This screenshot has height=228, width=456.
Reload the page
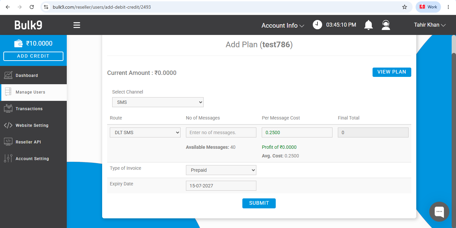pos(32,7)
